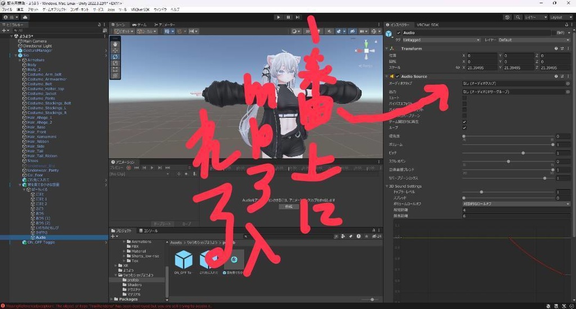Viewport: 576px width, 309px height.
Task: Collapse the 3D Sound Settings foldout
Action: (386, 187)
